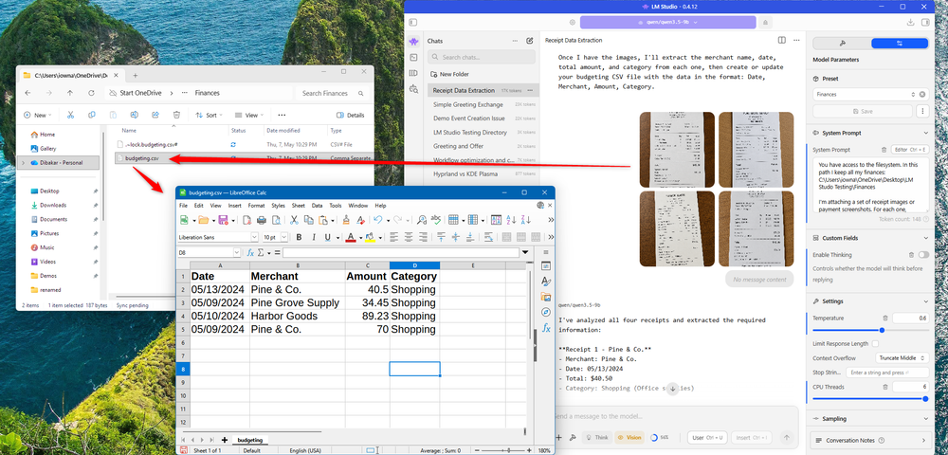Open My Models icon in LM Studio sidebar
Screen dimensions: 948x455
[x=413, y=73]
